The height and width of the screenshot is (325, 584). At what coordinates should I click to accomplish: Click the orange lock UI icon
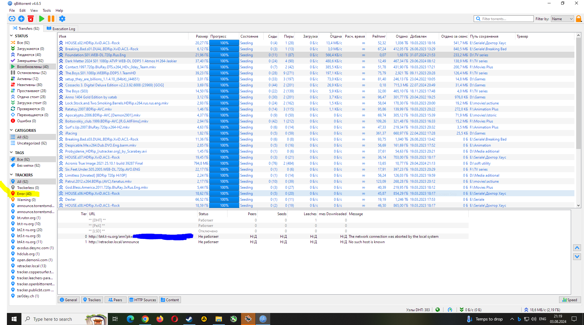579,19
